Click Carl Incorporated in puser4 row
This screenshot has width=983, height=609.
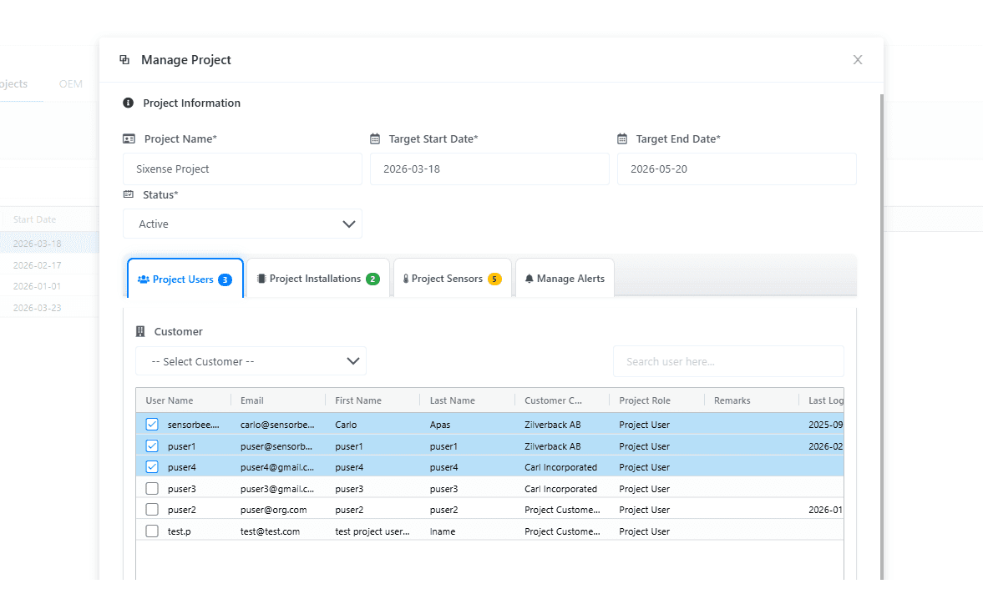click(x=560, y=467)
